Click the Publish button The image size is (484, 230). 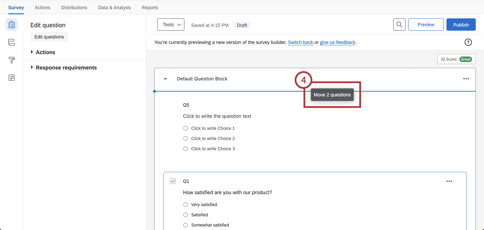(x=461, y=25)
